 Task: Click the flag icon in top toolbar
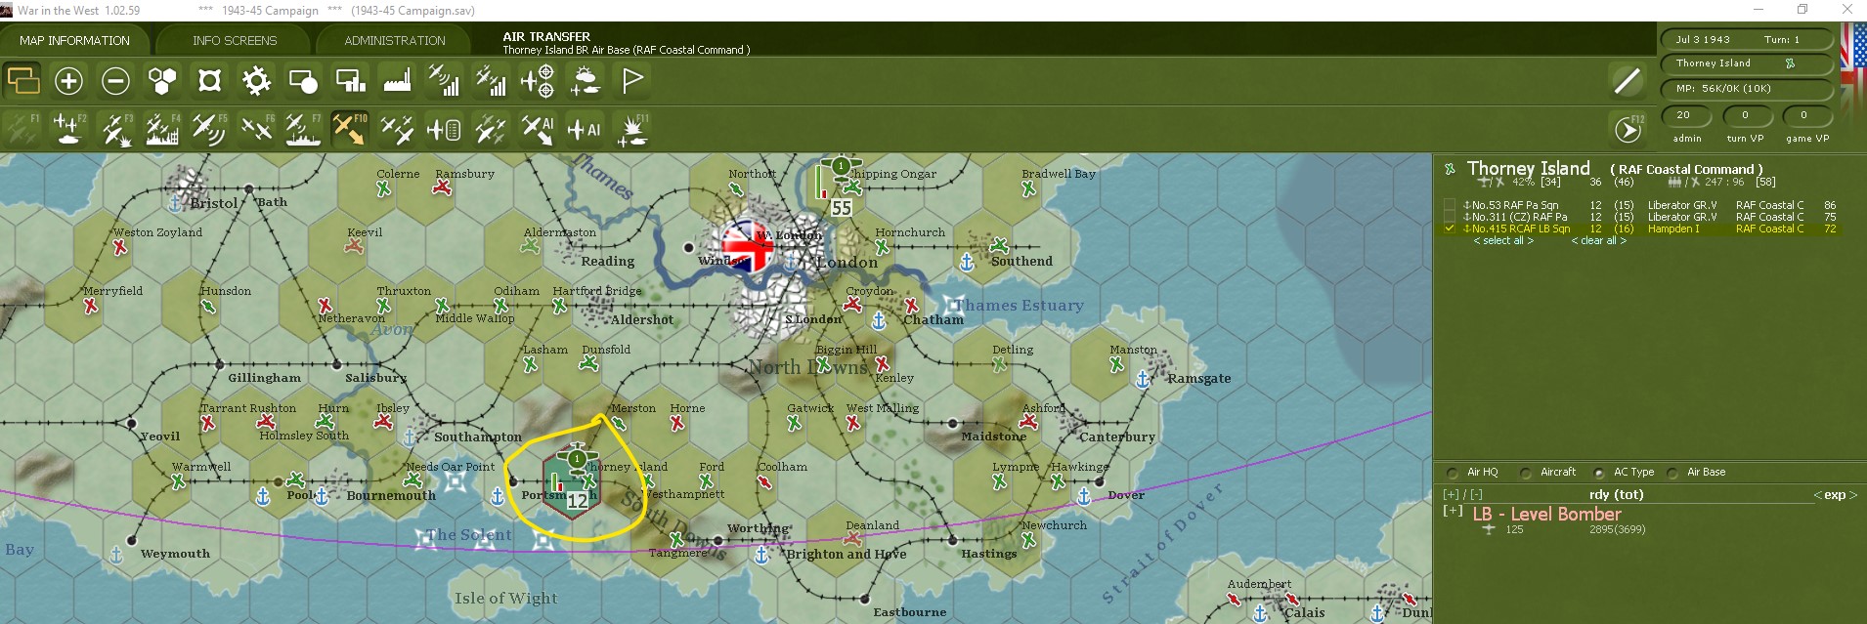(632, 80)
